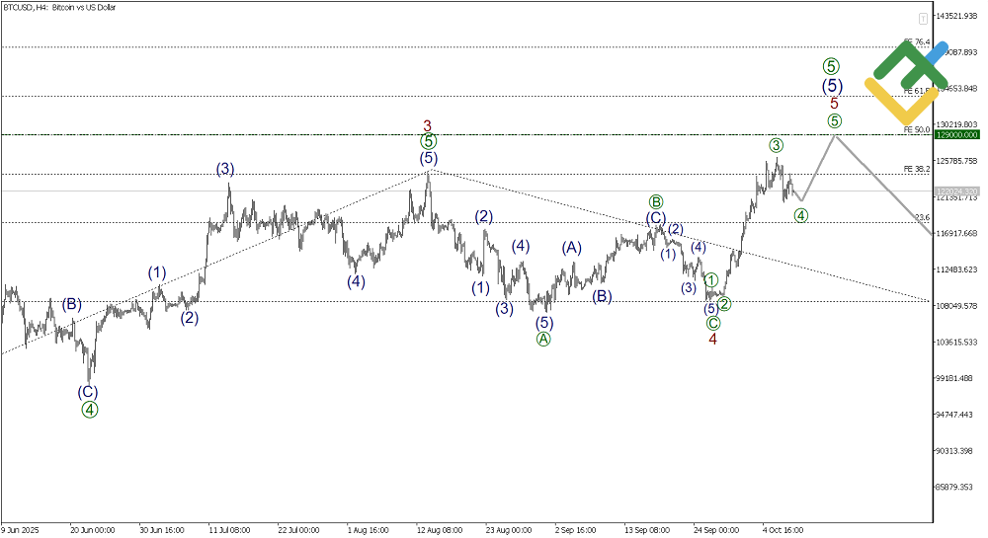Screen dimensions: 988x538
Task: Select the FE 76.4 Fibonacci level label
Action: [x=916, y=42]
